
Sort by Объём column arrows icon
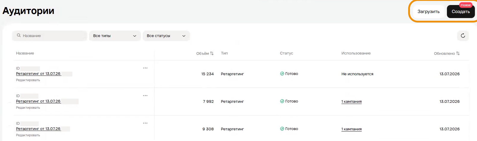click(212, 53)
